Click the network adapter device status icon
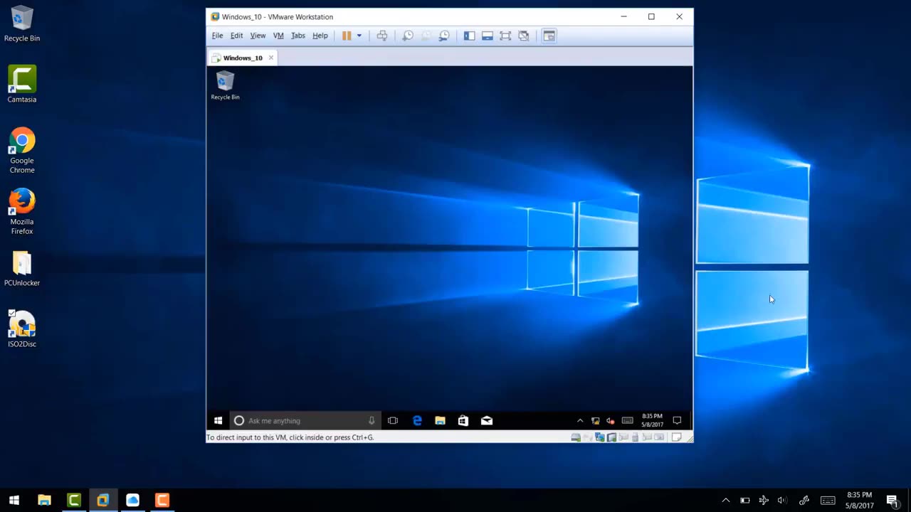The height and width of the screenshot is (512, 911). pyautogui.click(x=600, y=437)
